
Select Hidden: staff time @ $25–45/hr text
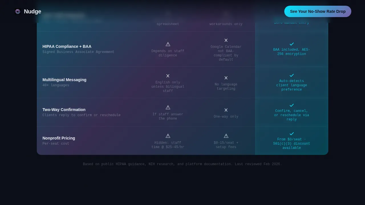point(168,145)
